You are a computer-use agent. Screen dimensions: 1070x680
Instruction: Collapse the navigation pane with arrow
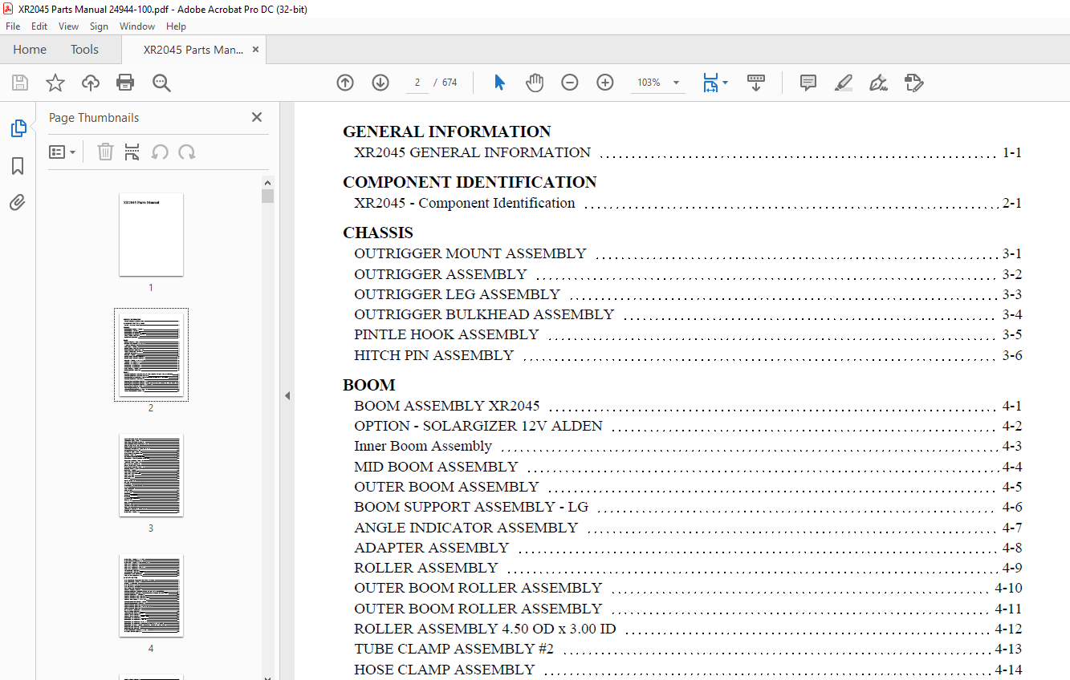pyautogui.click(x=287, y=395)
